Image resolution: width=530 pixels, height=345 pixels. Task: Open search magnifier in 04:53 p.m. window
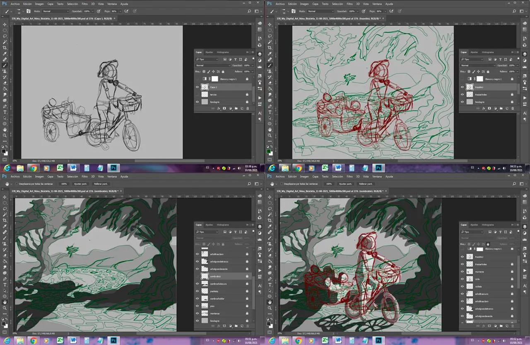514,11
